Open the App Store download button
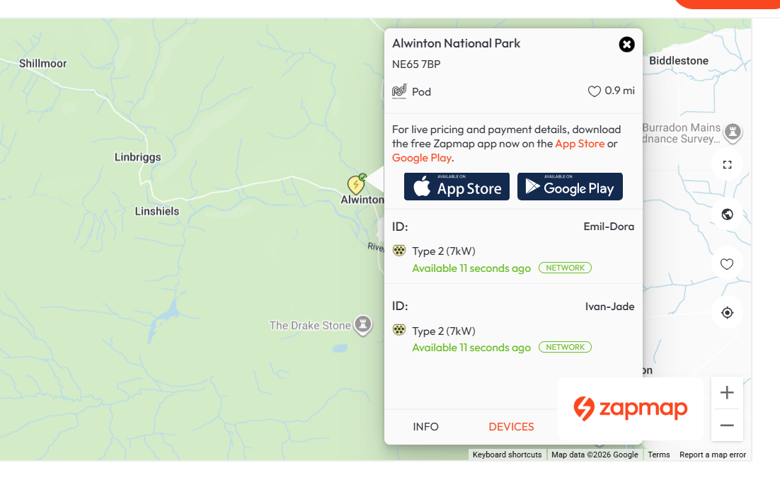 [457, 186]
